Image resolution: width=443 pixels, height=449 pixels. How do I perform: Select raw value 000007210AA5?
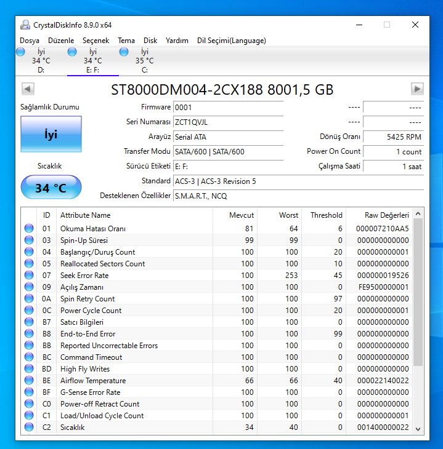click(382, 229)
